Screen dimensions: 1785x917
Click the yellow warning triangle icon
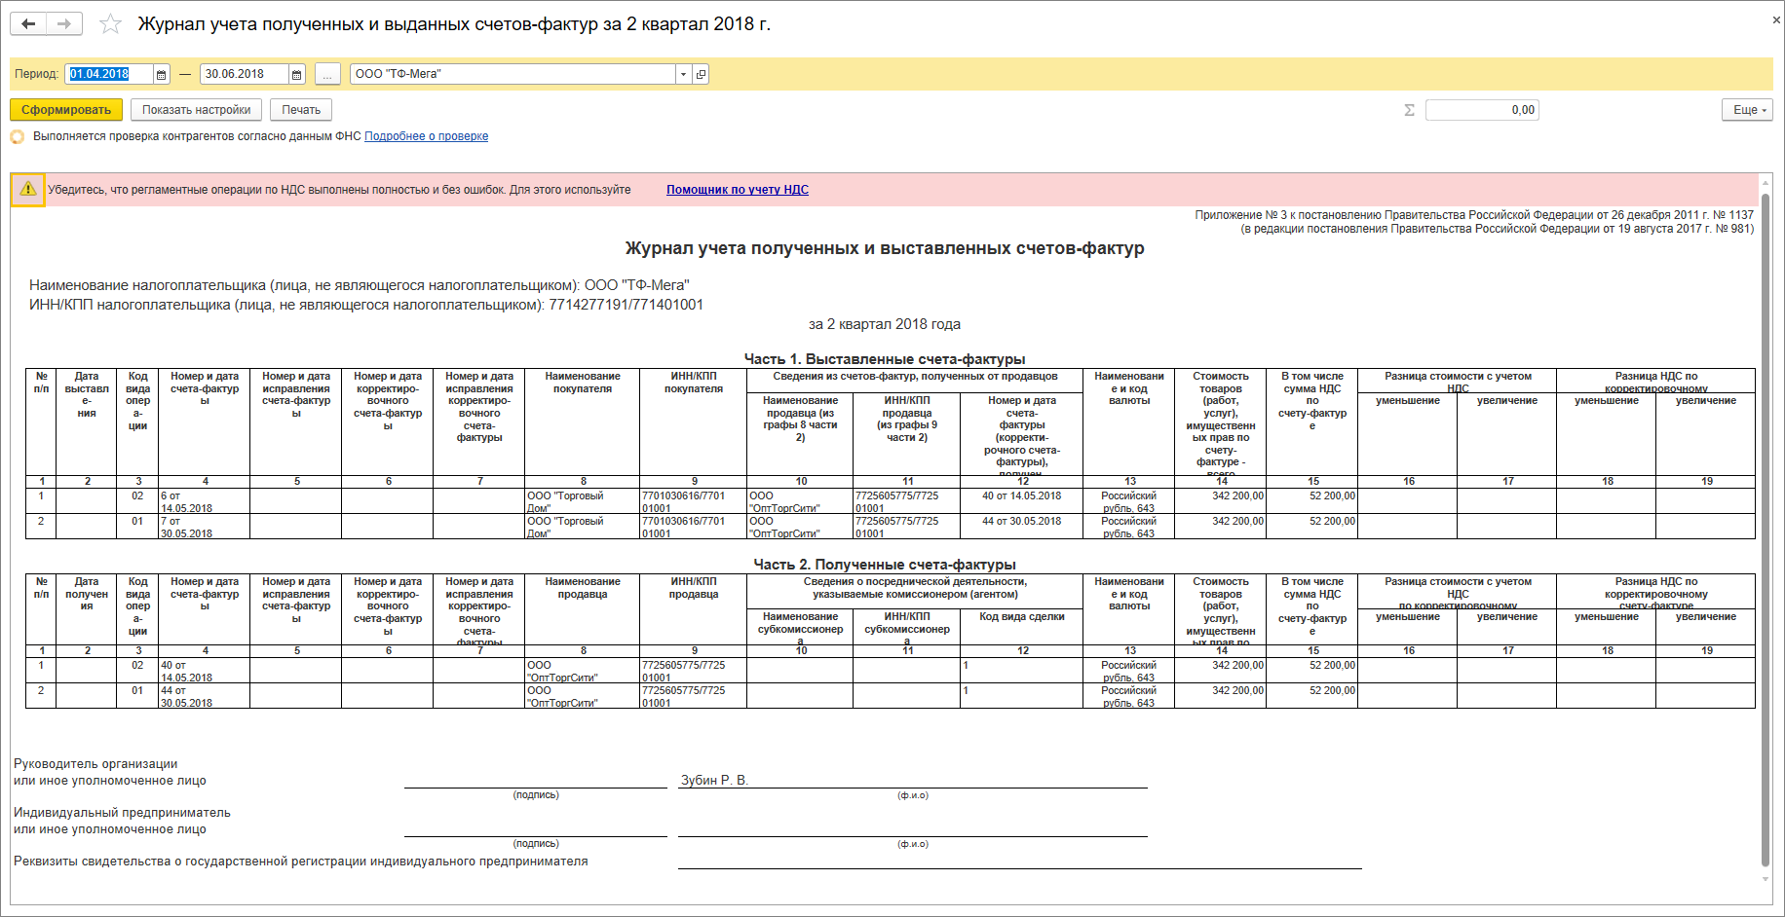pos(28,189)
